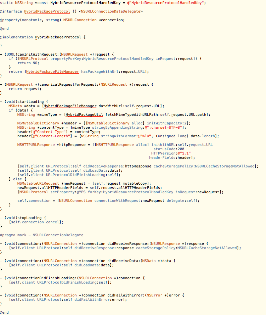The width and height of the screenshot is (266, 315).
Task: Click the 'canInitWithRequest' method name
Action: 37,55
